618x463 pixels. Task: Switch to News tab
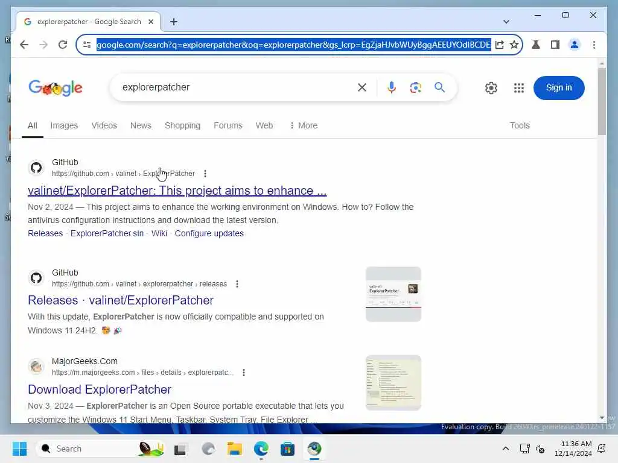click(x=141, y=125)
